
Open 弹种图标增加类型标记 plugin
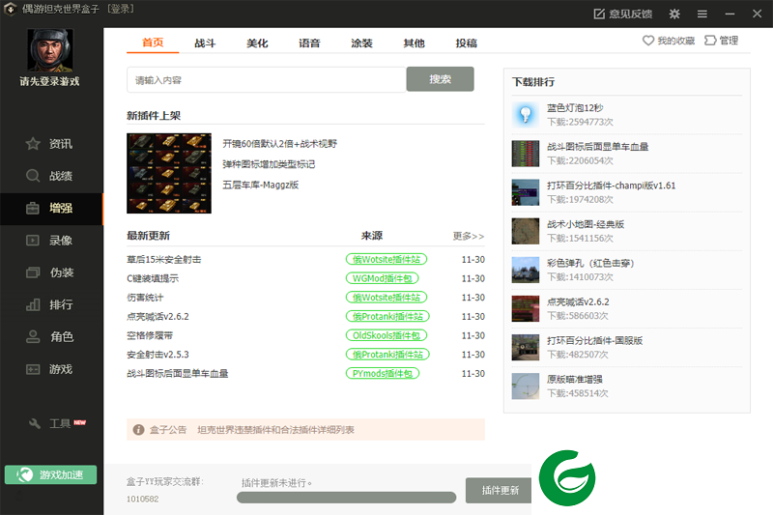tap(269, 164)
